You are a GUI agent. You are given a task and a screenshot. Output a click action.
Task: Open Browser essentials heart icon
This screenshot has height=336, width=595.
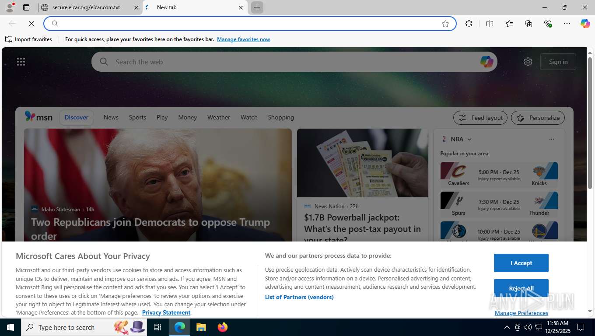click(548, 24)
